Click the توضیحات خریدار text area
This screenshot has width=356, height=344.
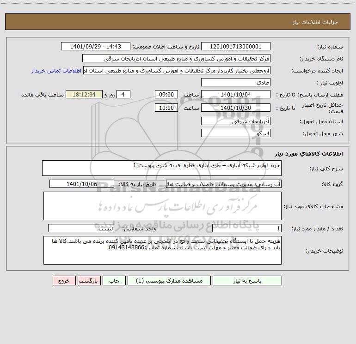pos(162,250)
